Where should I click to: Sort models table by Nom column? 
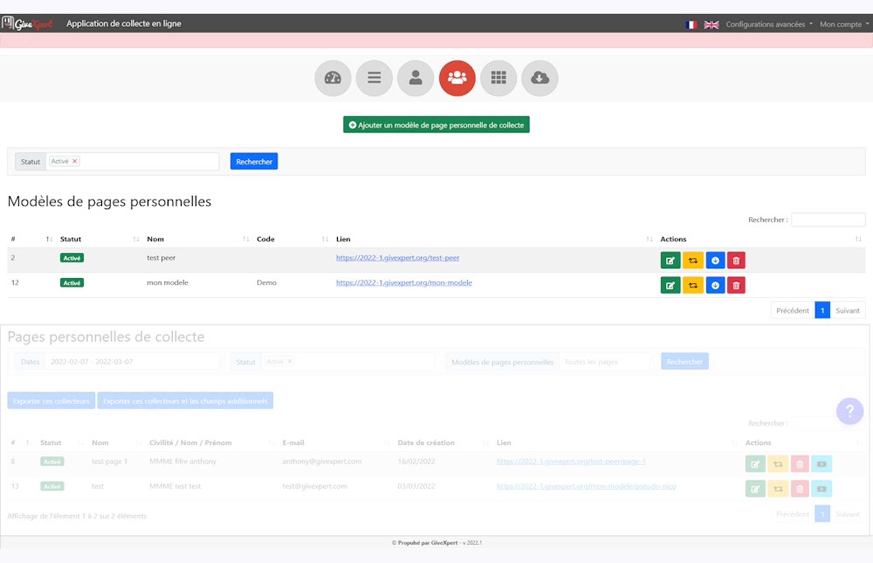[198, 239]
